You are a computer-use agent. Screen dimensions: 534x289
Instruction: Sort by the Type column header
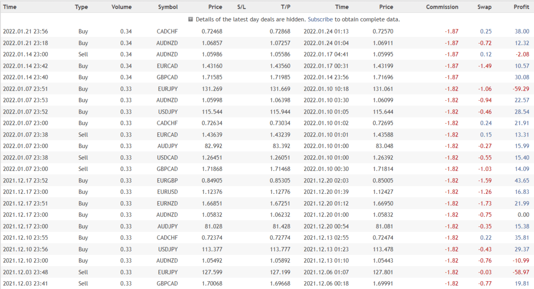click(81, 7)
